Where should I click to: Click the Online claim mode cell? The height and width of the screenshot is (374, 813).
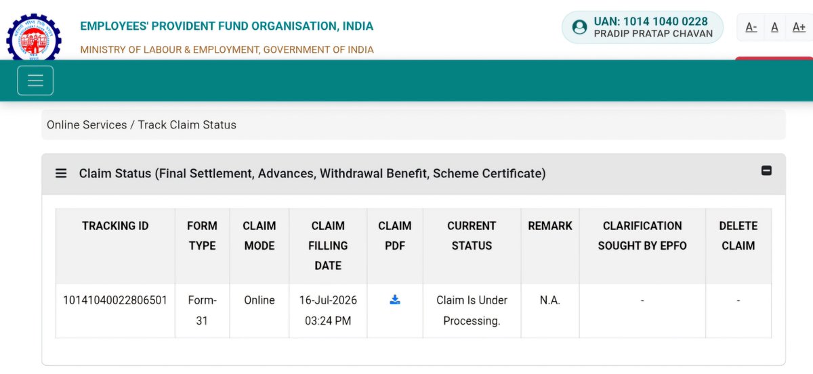259,310
